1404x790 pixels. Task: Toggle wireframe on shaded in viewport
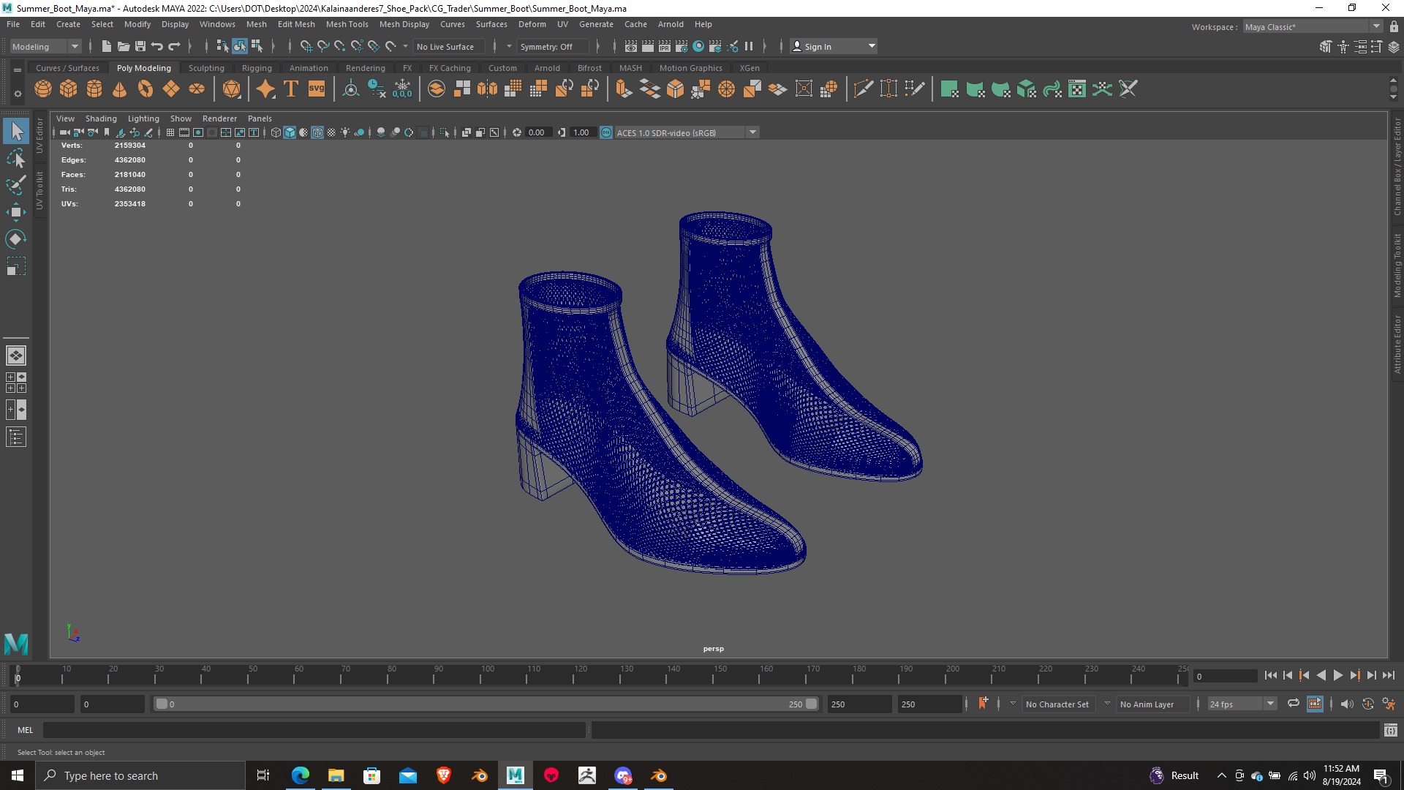point(317,132)
